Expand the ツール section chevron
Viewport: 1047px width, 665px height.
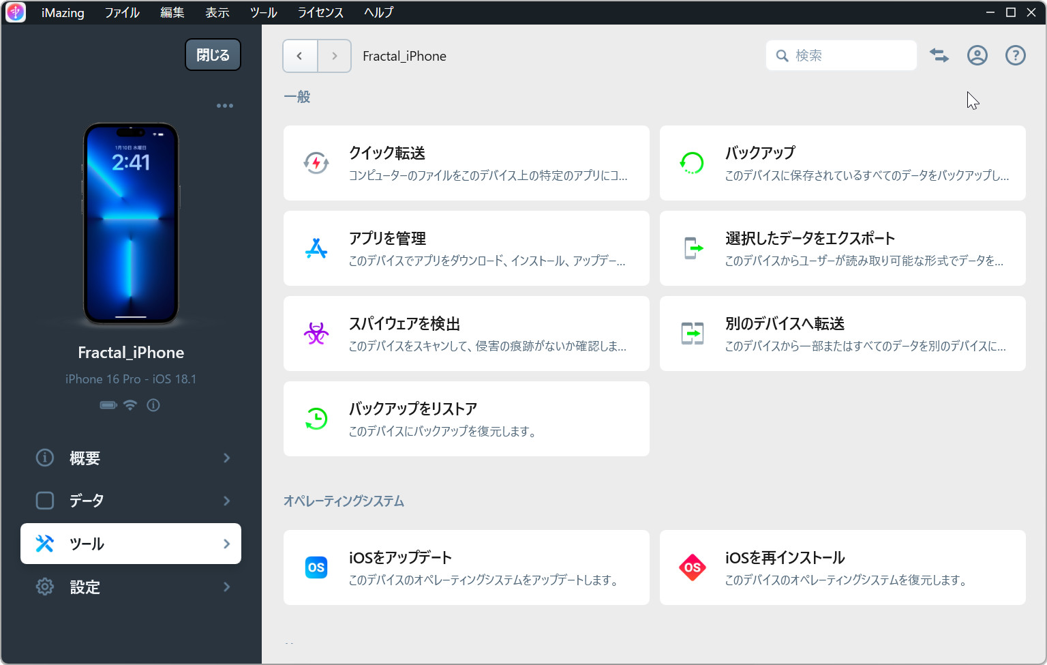pyautogui.click(x=227, y=544)
